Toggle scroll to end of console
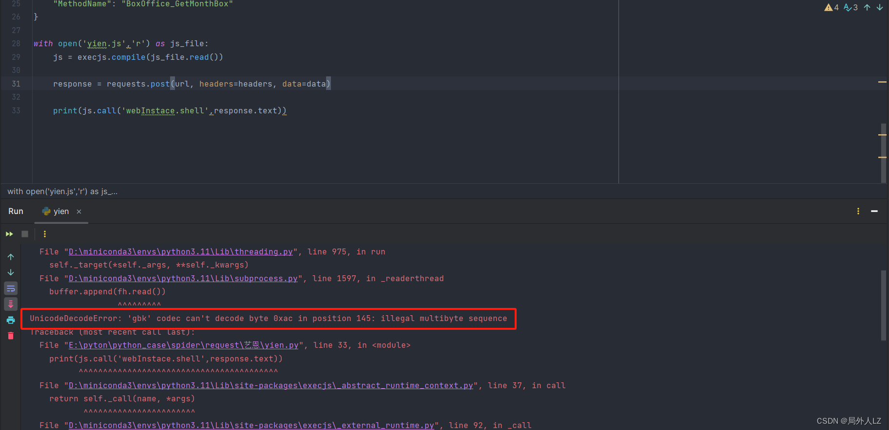Screen dimensions: 889x430 pyautogui.click(x=11, y=304)
